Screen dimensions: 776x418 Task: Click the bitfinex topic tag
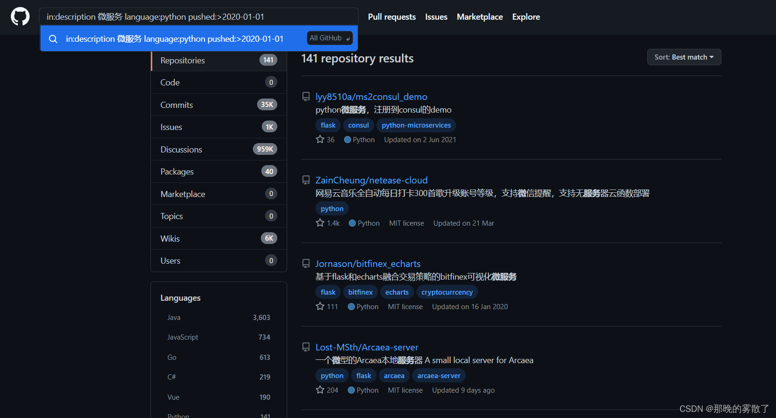[361, 292]
